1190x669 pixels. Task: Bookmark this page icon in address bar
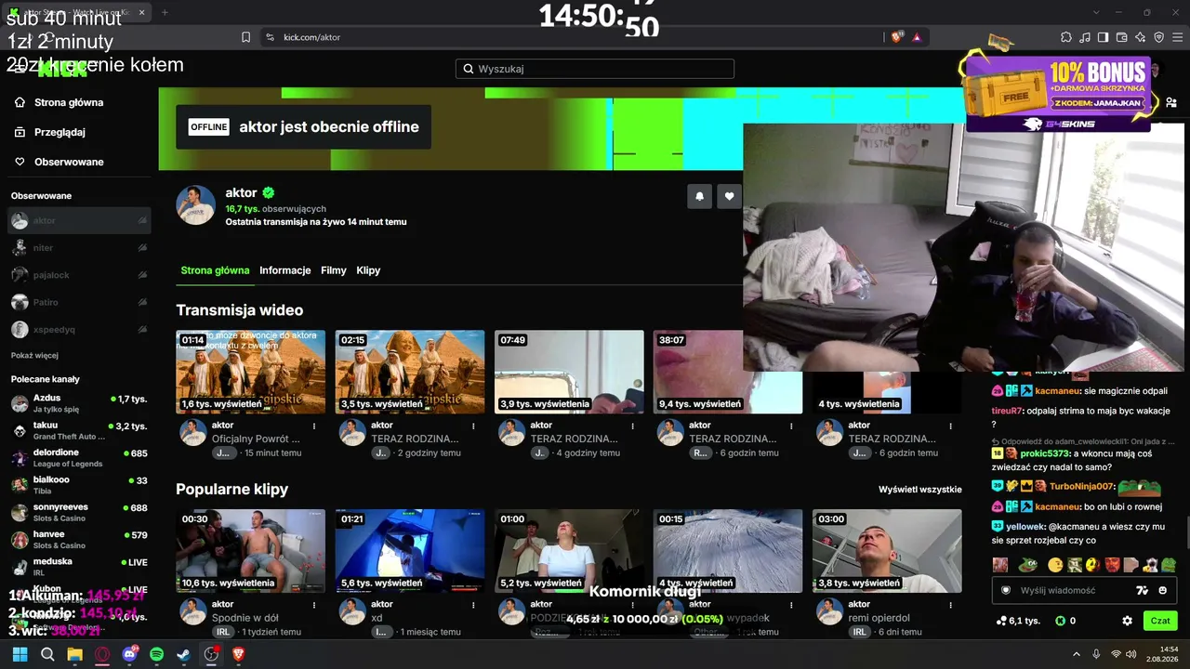pyautogui.click(x=245, y=37)
